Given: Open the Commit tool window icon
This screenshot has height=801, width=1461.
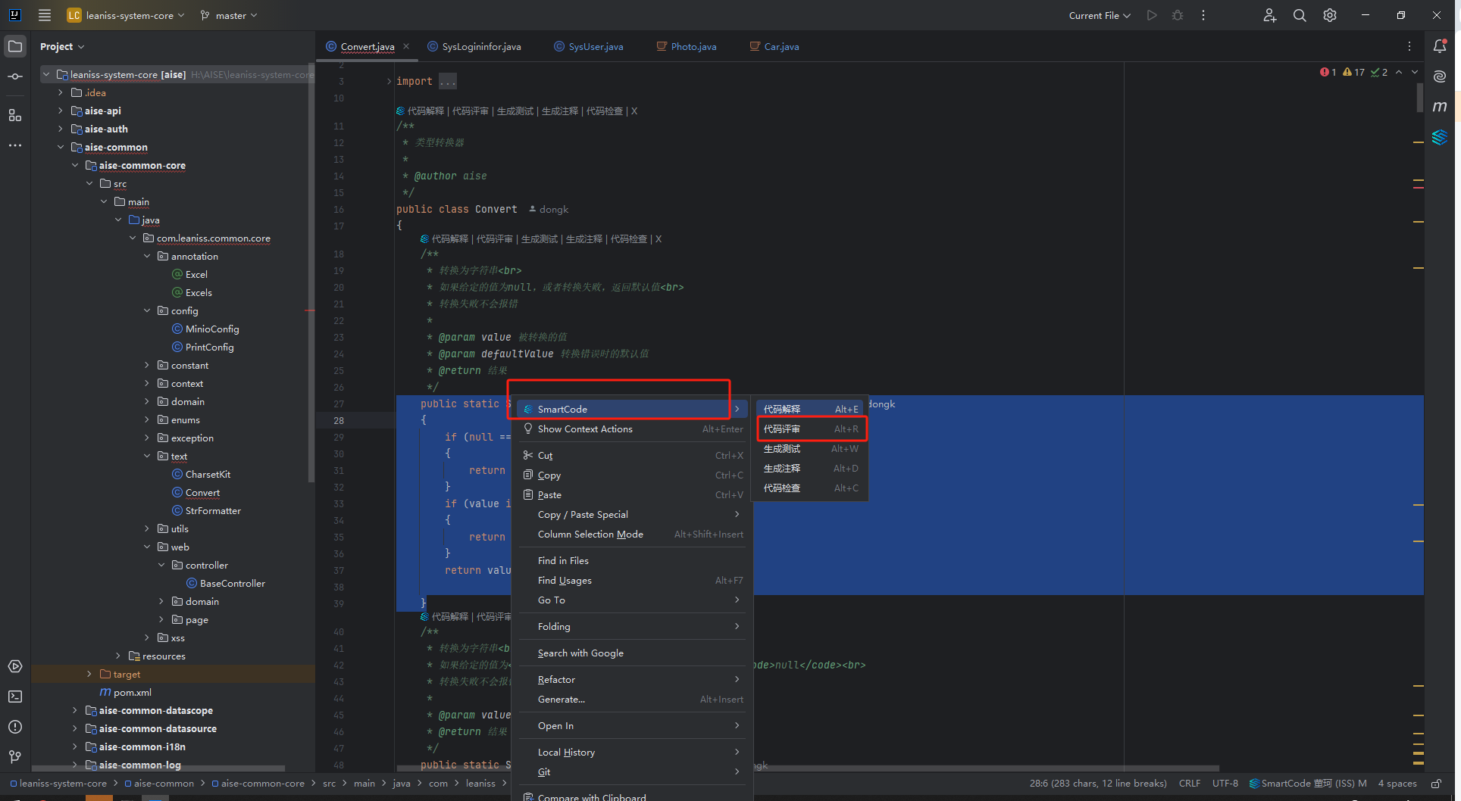Looking at the screenshot, I should (x=15, y=76).
